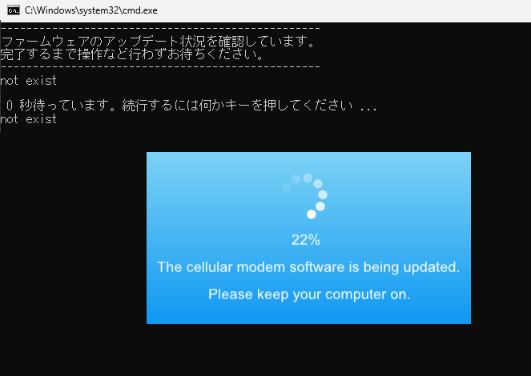Click the Japanese 'please wait until complete' line
The width and height of the screenshot is (531, 376).
(132, 54)
